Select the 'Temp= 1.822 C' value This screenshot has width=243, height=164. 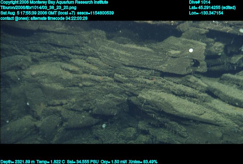point(51,162)
